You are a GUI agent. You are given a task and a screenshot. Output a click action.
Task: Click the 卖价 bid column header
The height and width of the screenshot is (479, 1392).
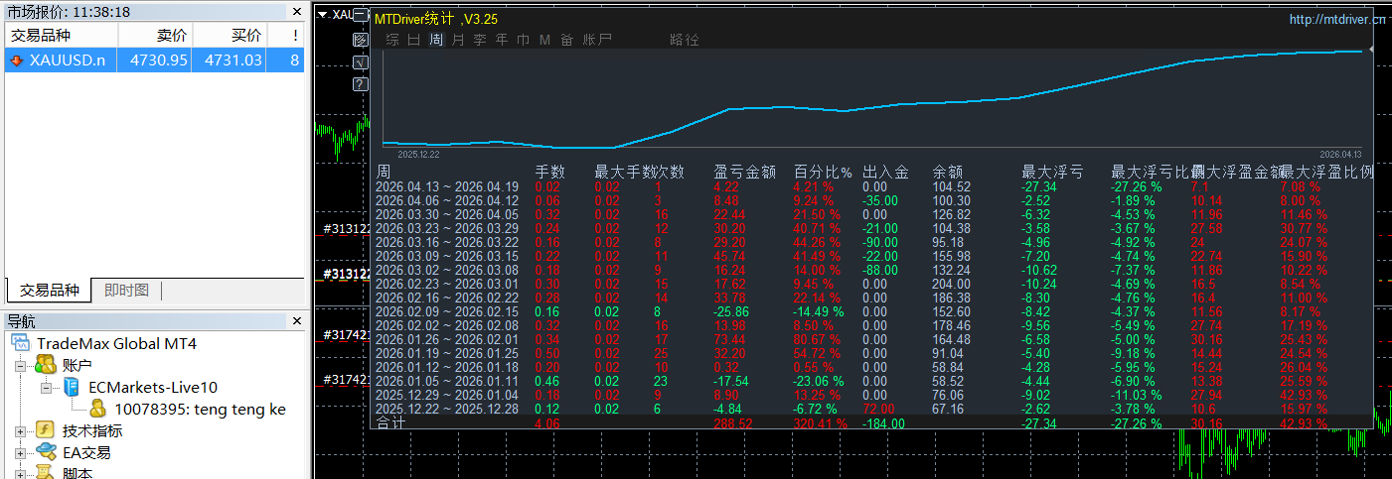(154, 35)
